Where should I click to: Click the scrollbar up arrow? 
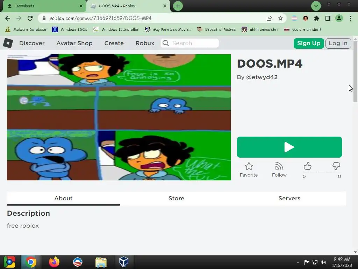tap(355, 39)
